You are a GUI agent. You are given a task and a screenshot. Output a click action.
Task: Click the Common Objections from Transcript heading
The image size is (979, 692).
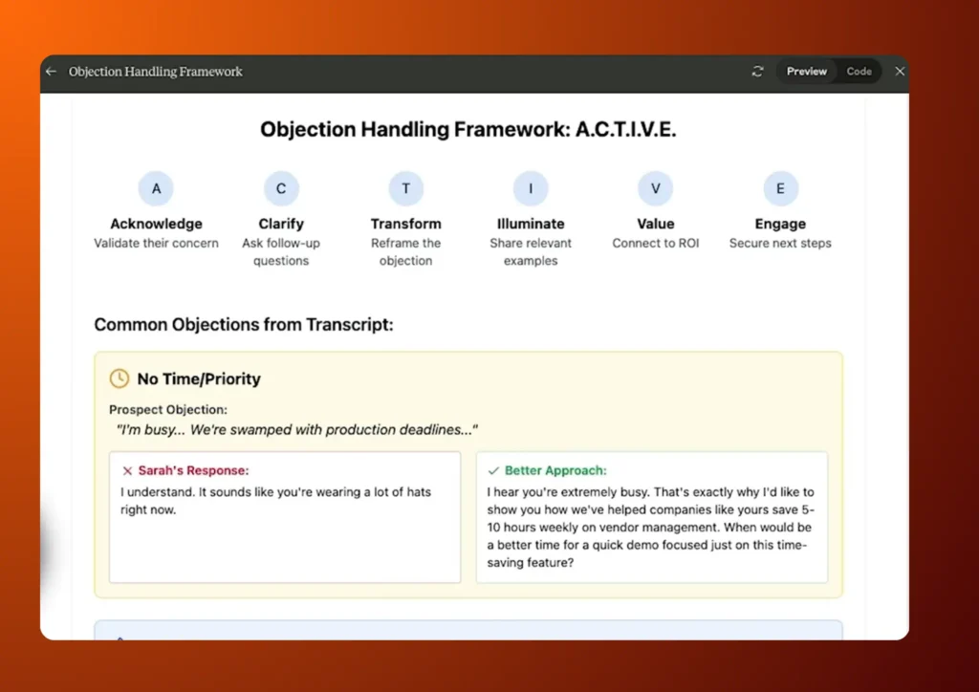[x=244, y=325]
